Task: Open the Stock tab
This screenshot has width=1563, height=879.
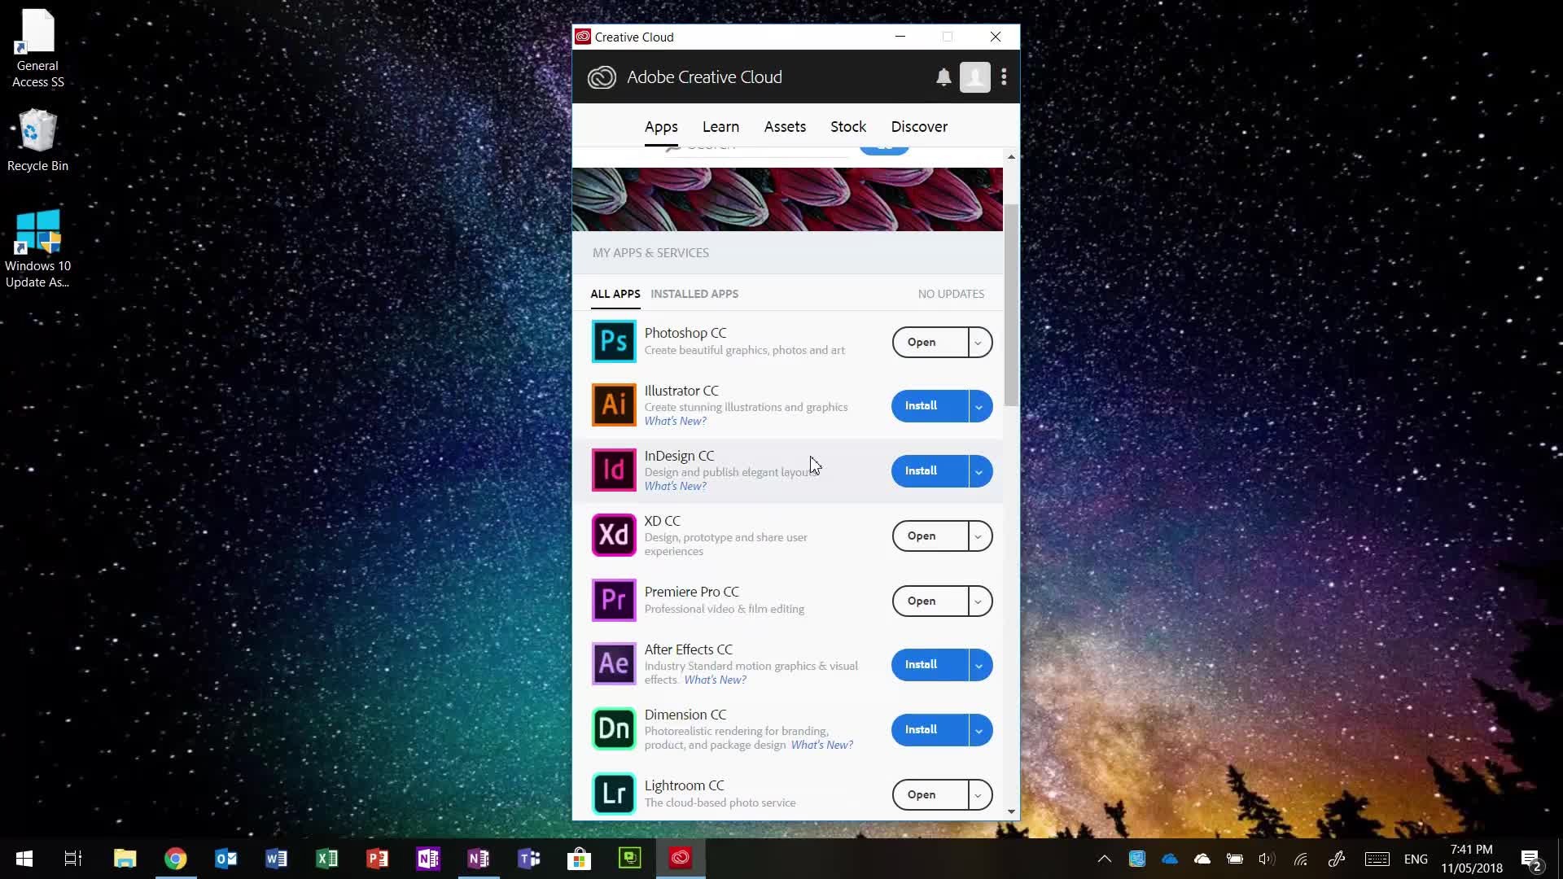Action: pyautogui.click(x=847, y=127)
